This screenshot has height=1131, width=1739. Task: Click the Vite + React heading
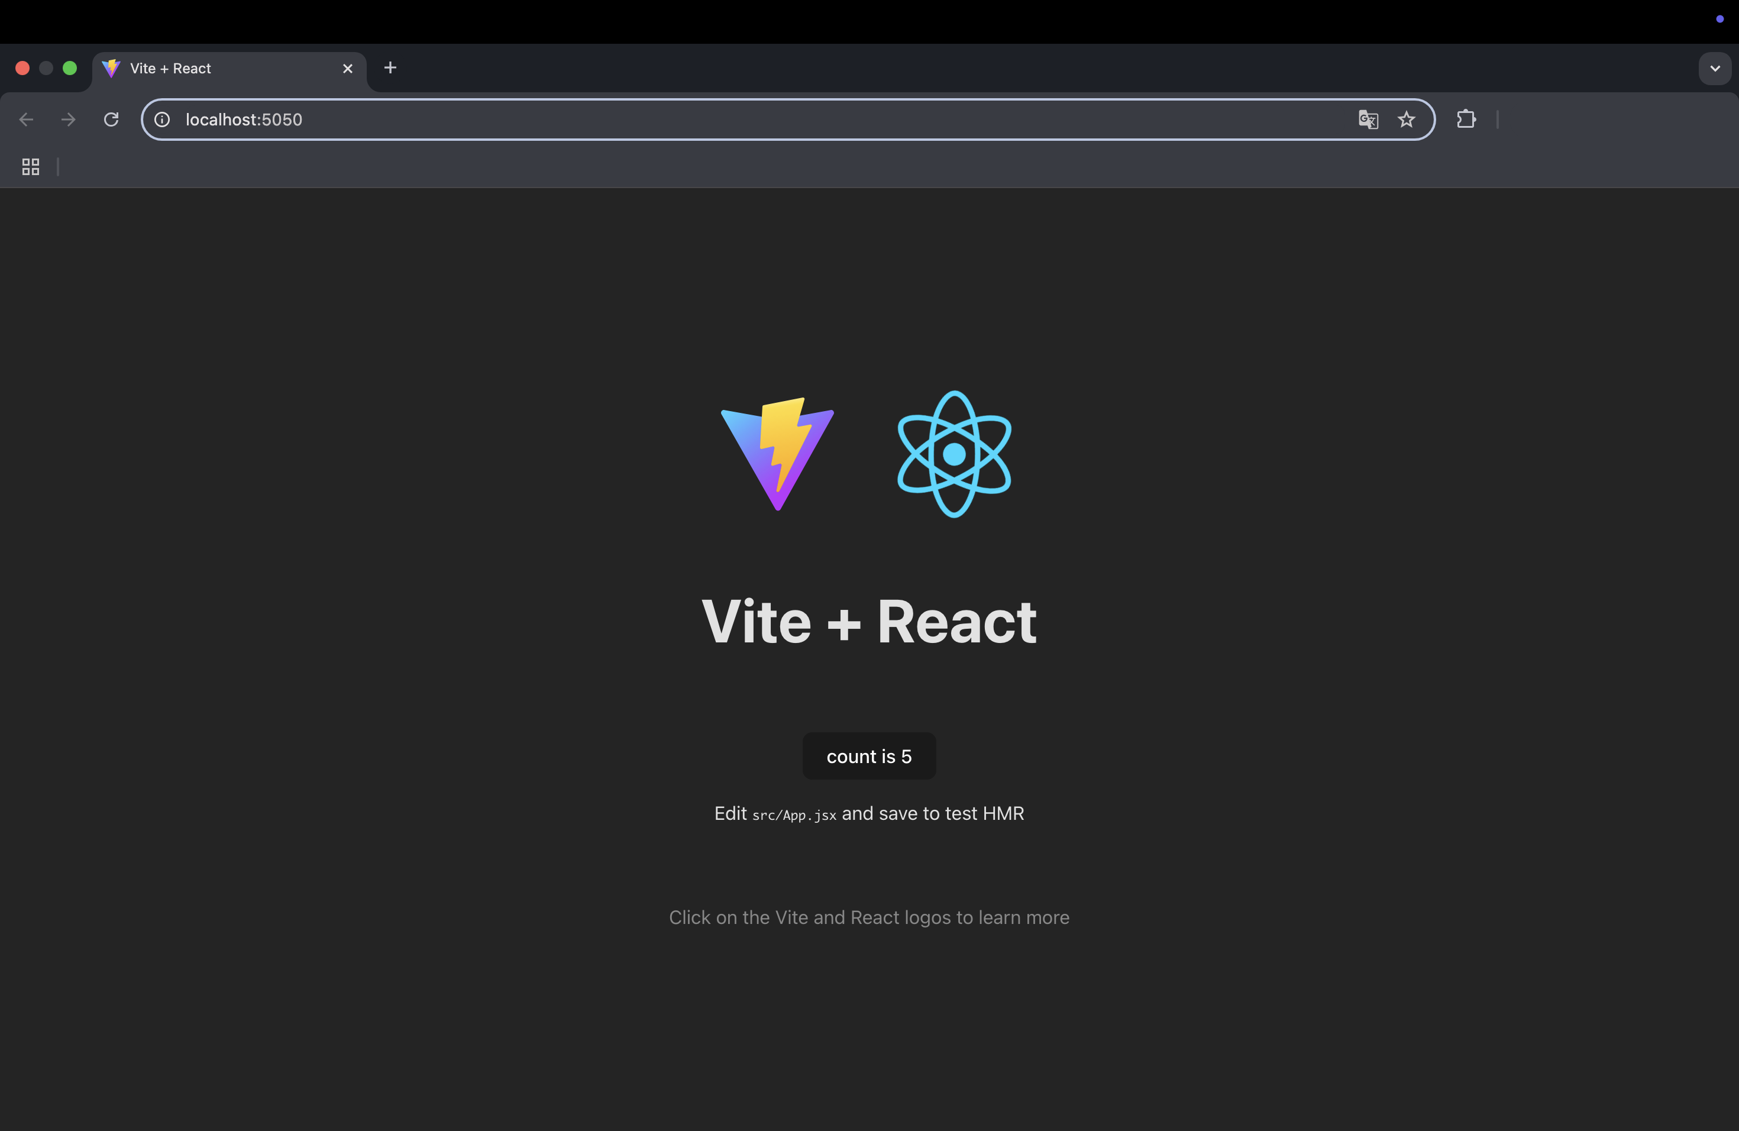click(x=869, y=621)
